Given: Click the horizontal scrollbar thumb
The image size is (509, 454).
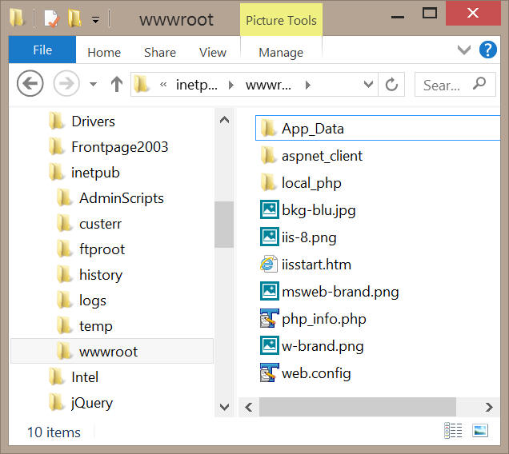Looking at the screenshot, I should [358, 407].
